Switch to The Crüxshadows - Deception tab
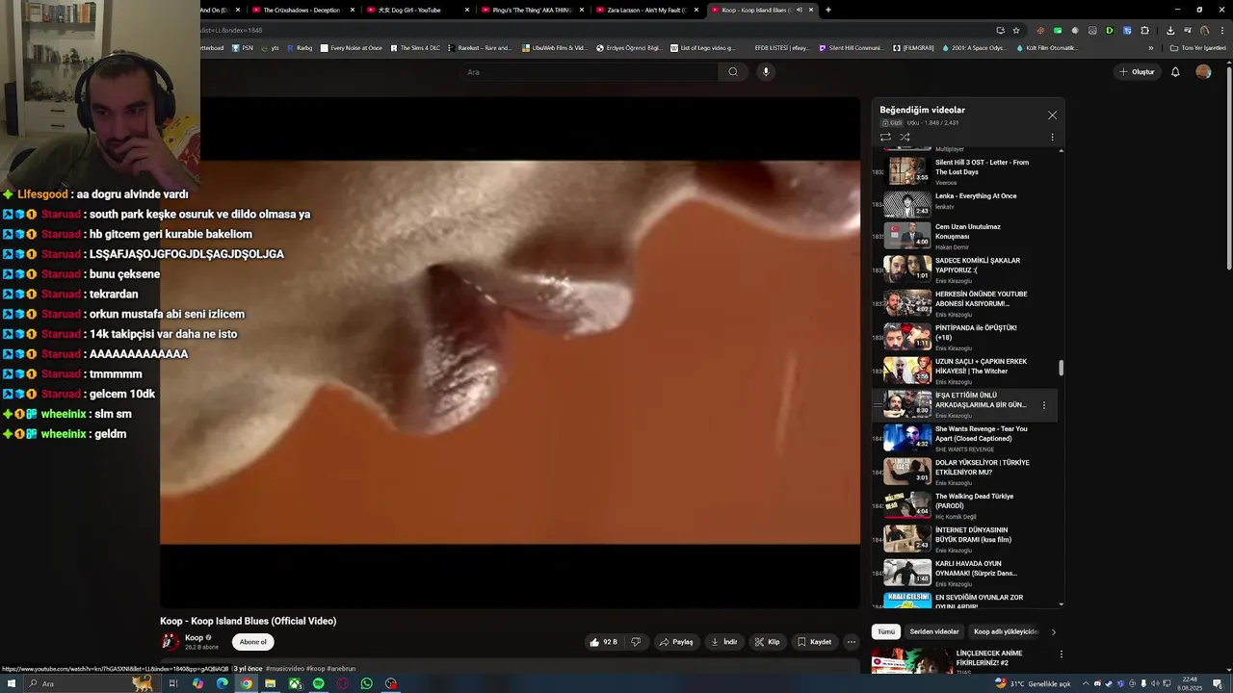Screen dimensions: 1233x693 (x=303, y=10)
